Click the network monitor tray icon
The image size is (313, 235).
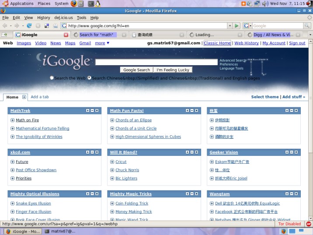257,4
